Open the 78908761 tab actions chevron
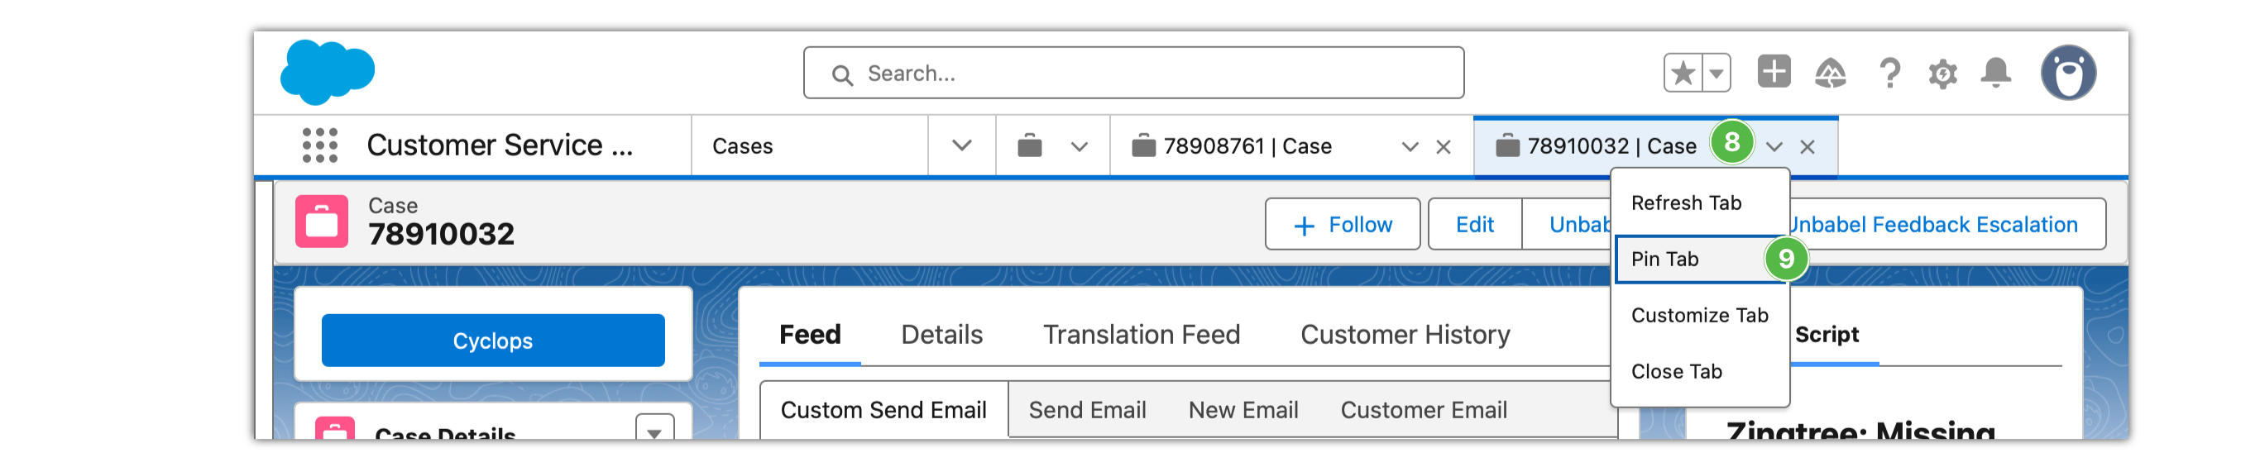The width and height of the screenshot is (2260, 467). pyautogui.click(x=1410, y=146)
